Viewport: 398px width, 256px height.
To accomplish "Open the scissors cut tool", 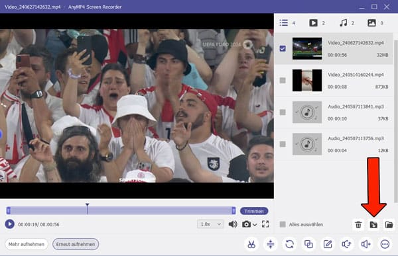I will tap(251, 244).
